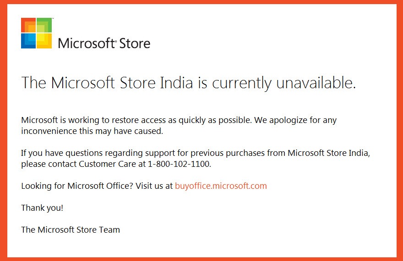Click the orange border along the top edge

(x=201, y=2)
